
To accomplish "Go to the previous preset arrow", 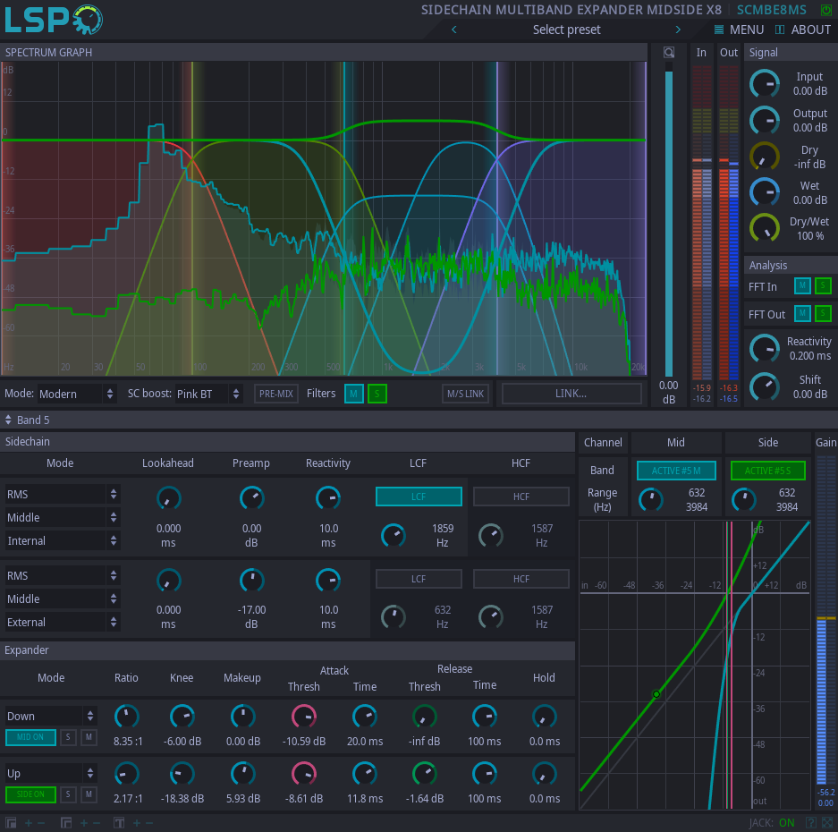I will click(x=453, y=30).
